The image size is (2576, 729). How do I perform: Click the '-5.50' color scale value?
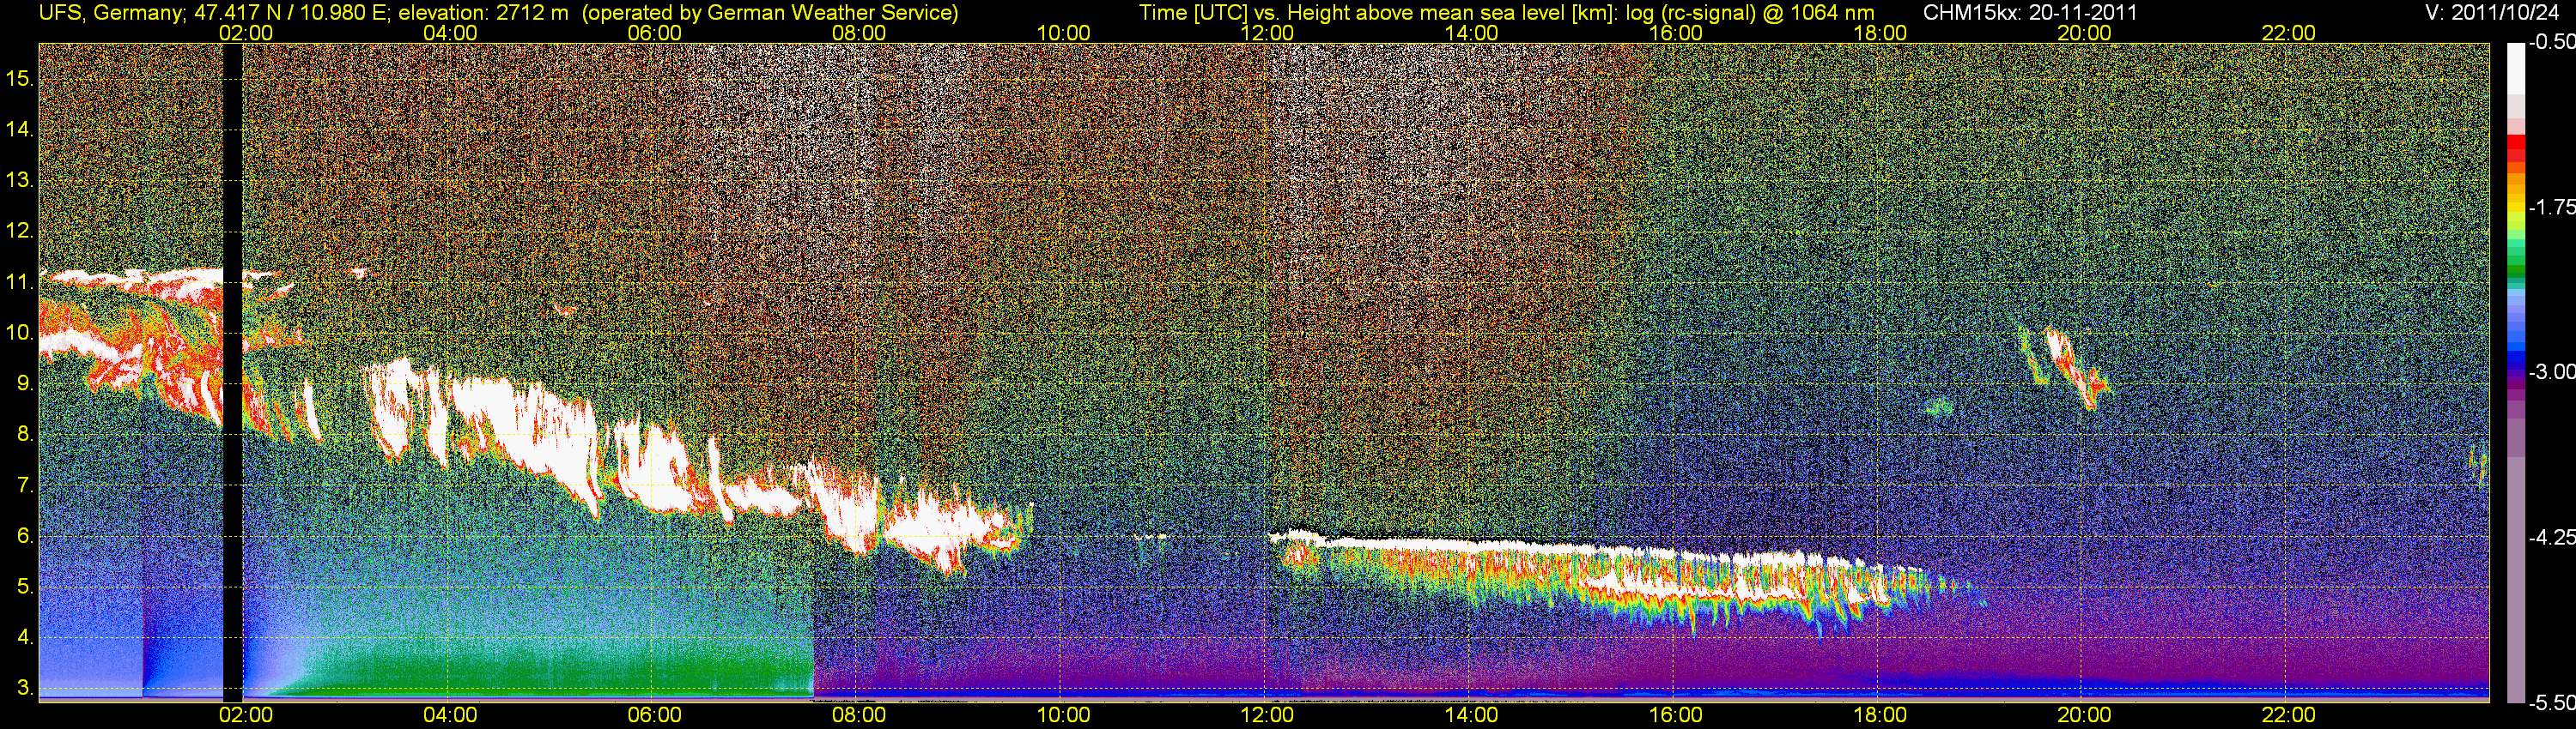click(x=2551, y=703)
